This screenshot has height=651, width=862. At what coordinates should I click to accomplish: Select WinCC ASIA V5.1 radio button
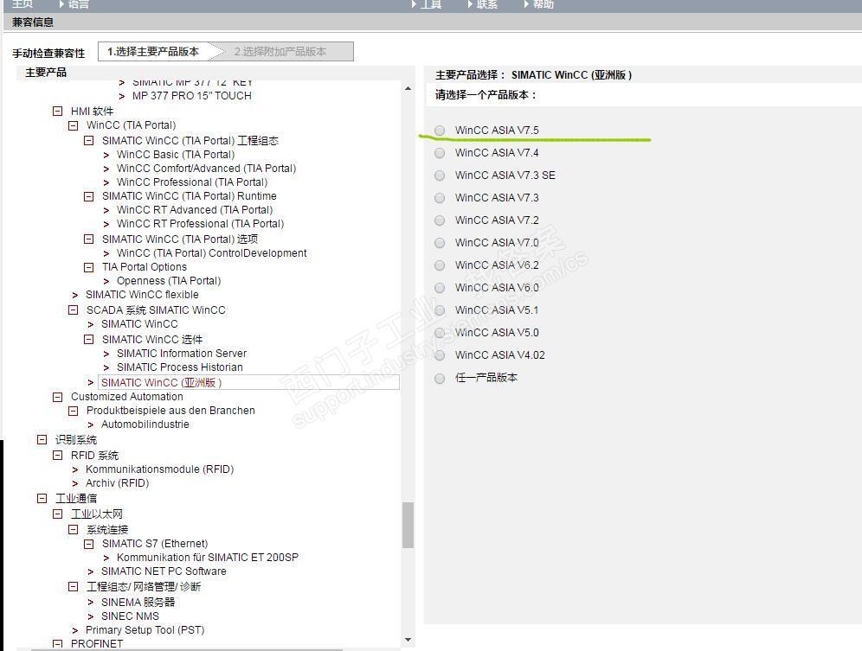point(440,310)
